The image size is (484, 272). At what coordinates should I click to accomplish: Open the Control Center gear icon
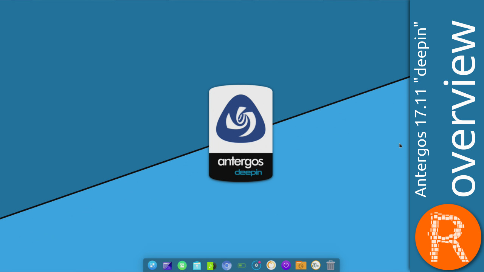click(256, 265)
